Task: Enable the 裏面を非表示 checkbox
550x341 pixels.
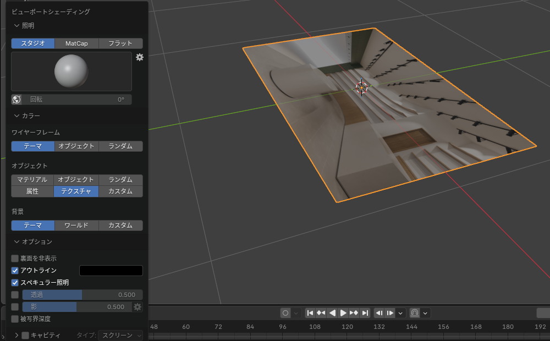Action: [x=15, y=258]
